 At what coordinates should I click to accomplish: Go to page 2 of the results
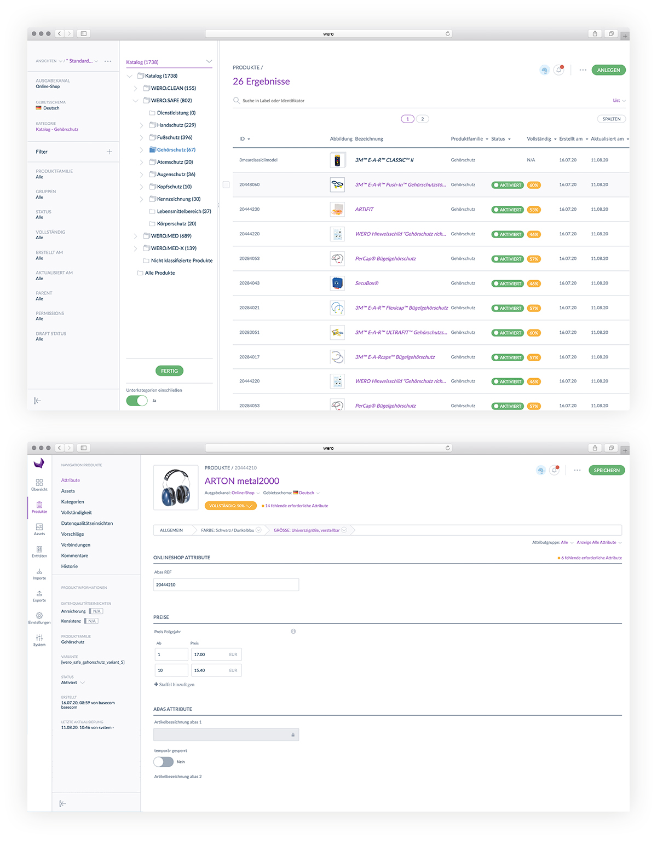423,119
